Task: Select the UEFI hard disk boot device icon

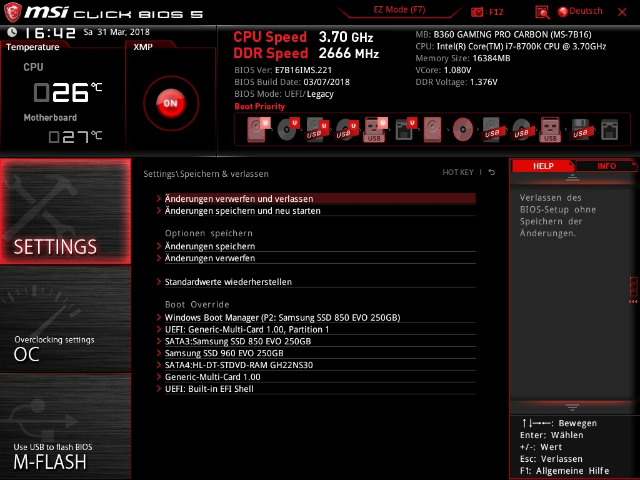Action: [258, 129]
